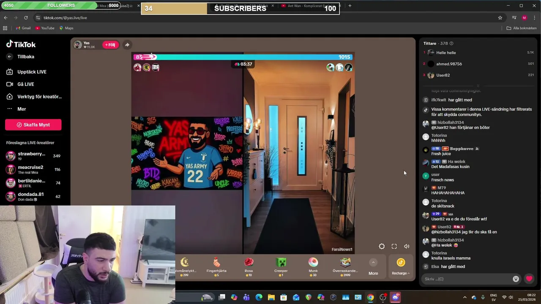Viewport: 541px width, 304px height.
Task: Follow Yas with the Följ button
Action: click(110, 45)
